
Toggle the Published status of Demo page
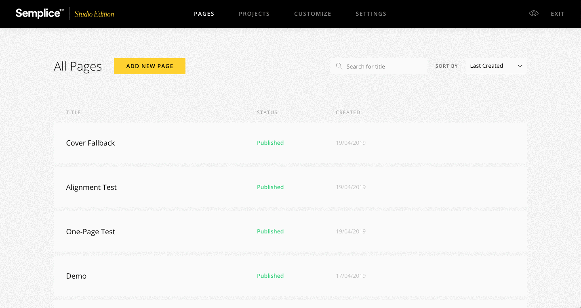point(270,276)
